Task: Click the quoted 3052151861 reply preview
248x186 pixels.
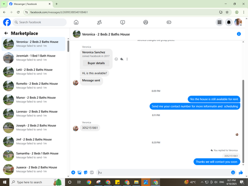Action: (231, 156)
